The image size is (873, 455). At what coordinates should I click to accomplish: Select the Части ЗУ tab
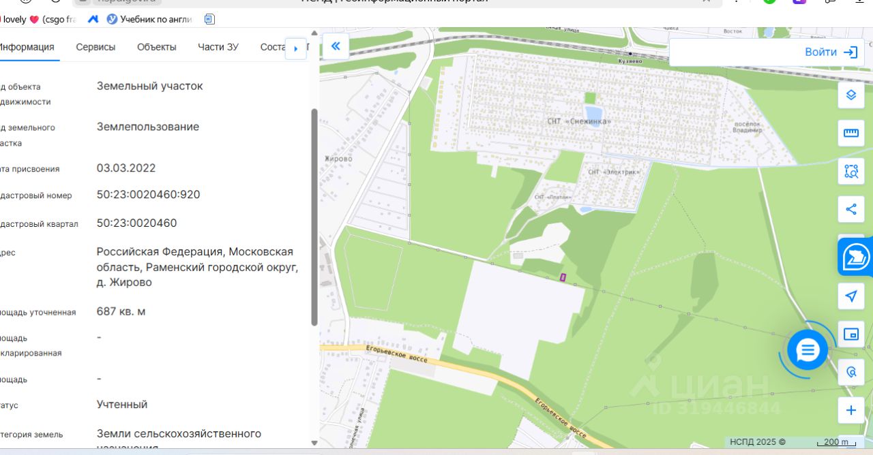coord(218,47)
